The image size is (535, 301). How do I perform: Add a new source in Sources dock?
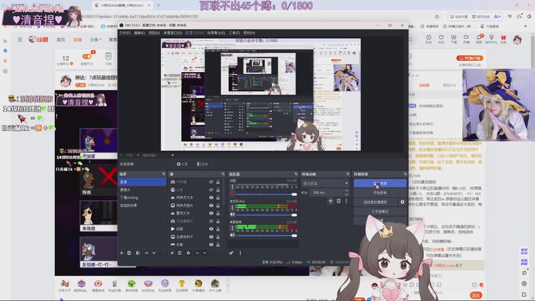click(x=172, y=253)
